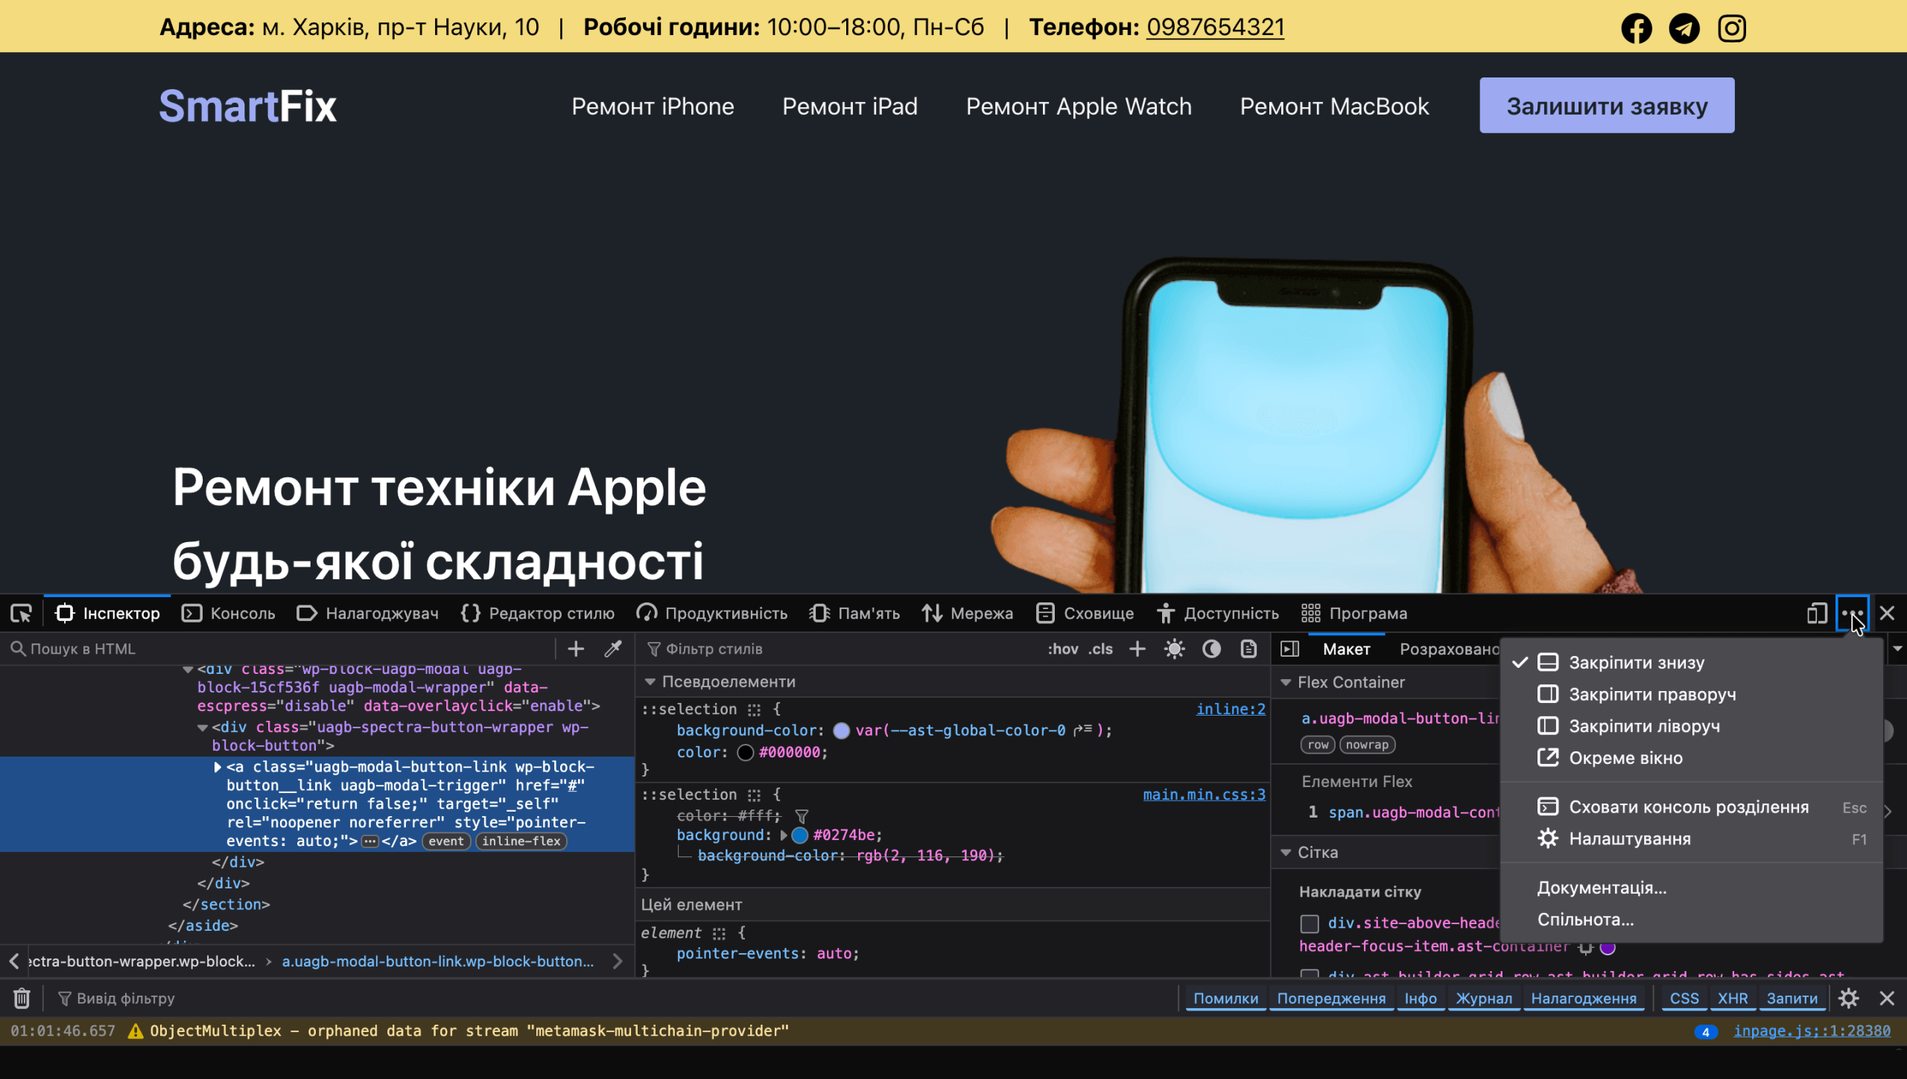The width and height of the screenshot is (1907, 1079).
Task: Toggle the Інфо console filter
Action: tap(1420, 998)
